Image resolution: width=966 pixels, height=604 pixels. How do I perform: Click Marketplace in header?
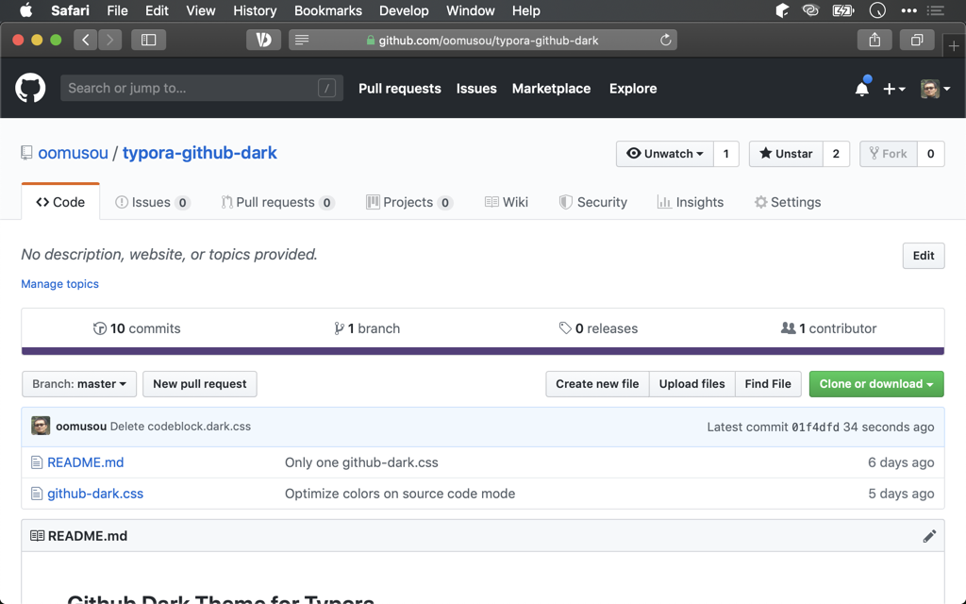pos(551,89)
